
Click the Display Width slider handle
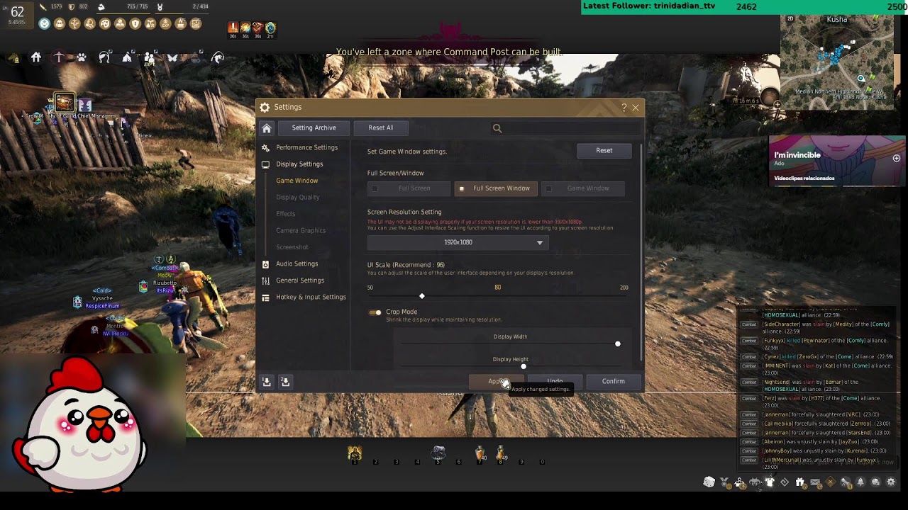click(618, 344)
